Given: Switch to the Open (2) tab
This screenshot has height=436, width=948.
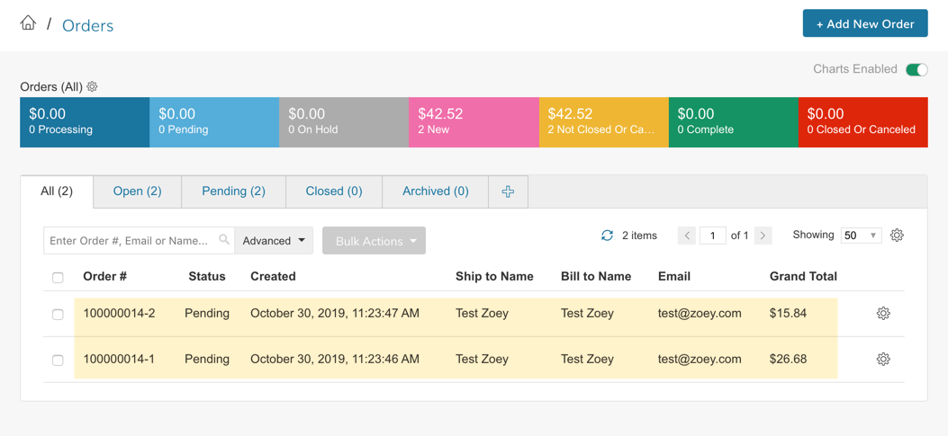Looking at the screenshot, I should coord(137,191).
